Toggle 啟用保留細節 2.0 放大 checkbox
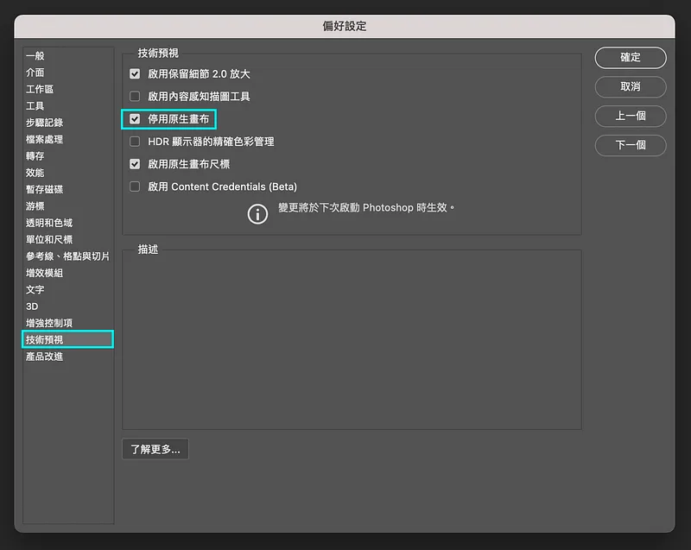 (x=135, y=73)
